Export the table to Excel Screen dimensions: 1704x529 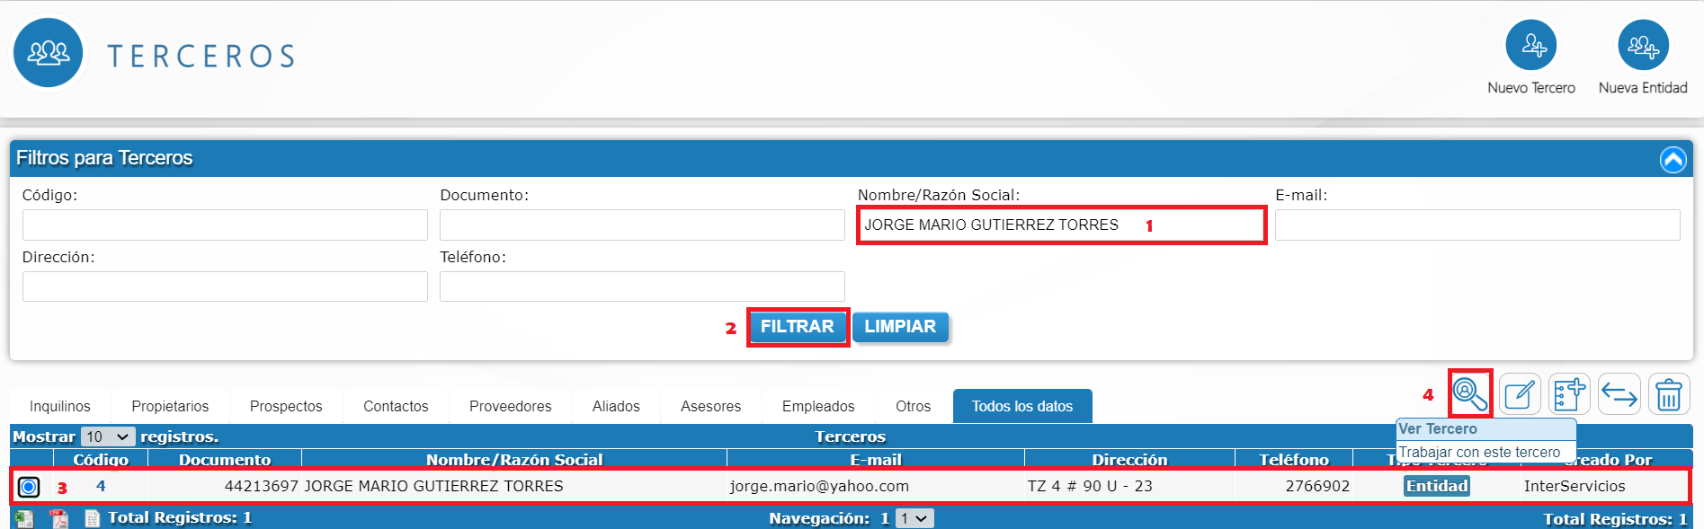pos(24,518)
